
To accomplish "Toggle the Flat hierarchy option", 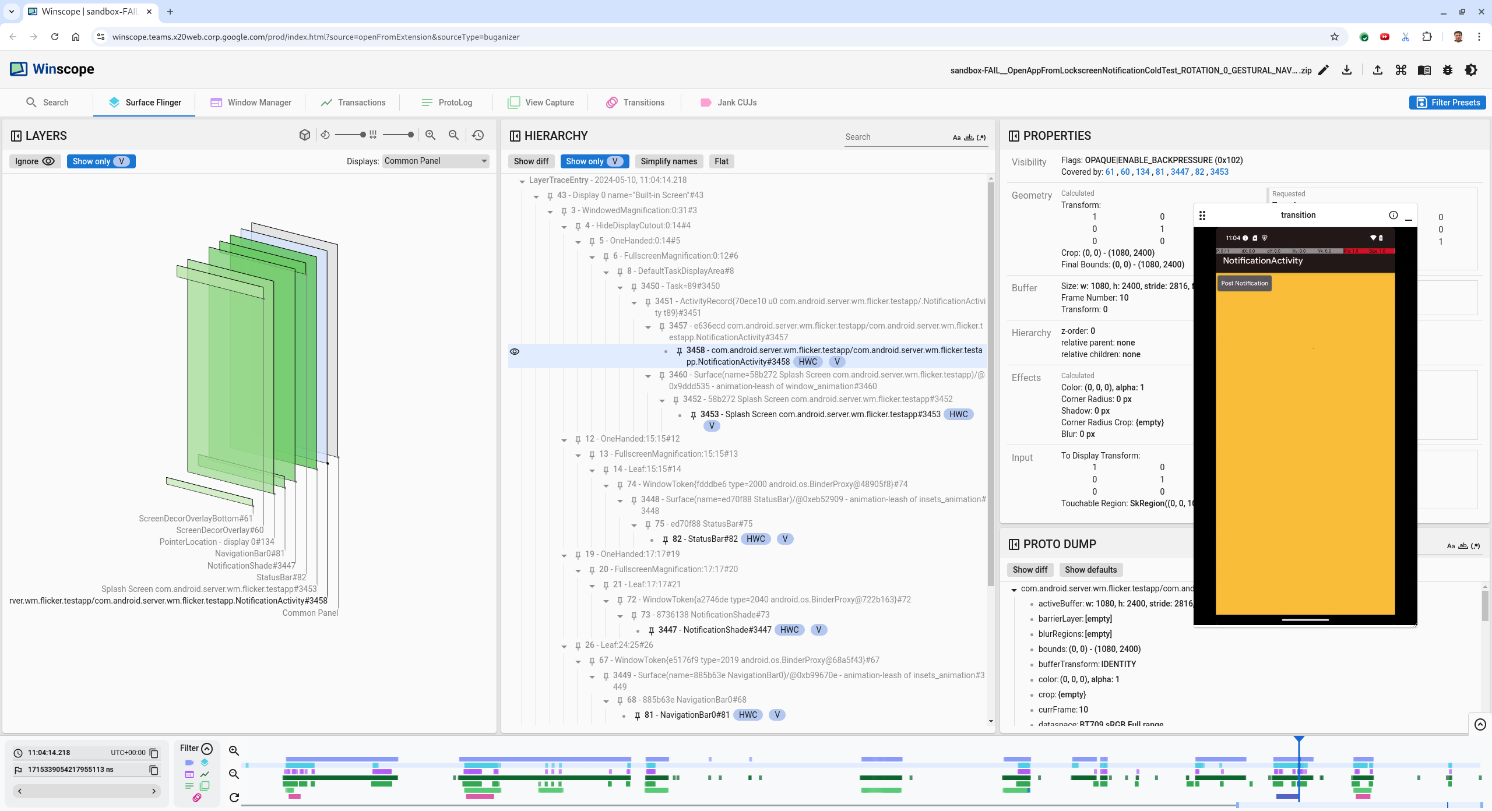I will pos(721,161).
